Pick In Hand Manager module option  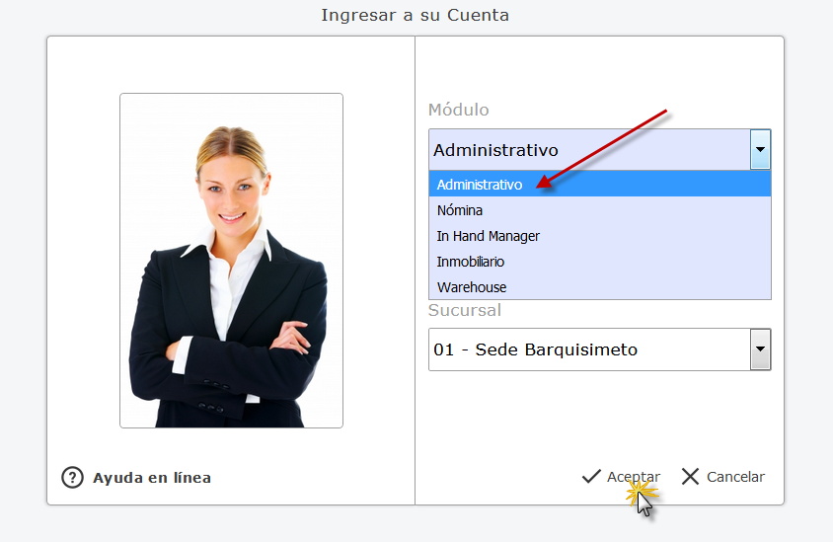(600, 236)
